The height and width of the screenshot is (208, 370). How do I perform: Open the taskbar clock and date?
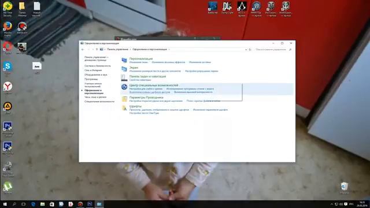(x=362, y=204)
